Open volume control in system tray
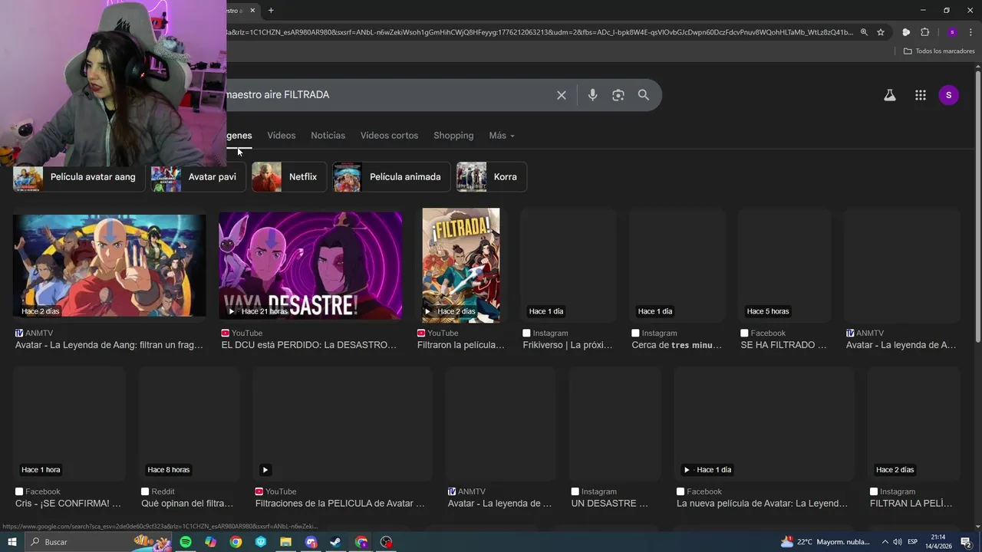Screen dimensions: 982x552 tap(898, 542)
